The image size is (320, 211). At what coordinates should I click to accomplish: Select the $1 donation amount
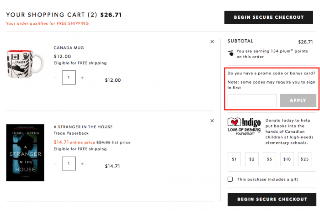click(x=234, y=159)
